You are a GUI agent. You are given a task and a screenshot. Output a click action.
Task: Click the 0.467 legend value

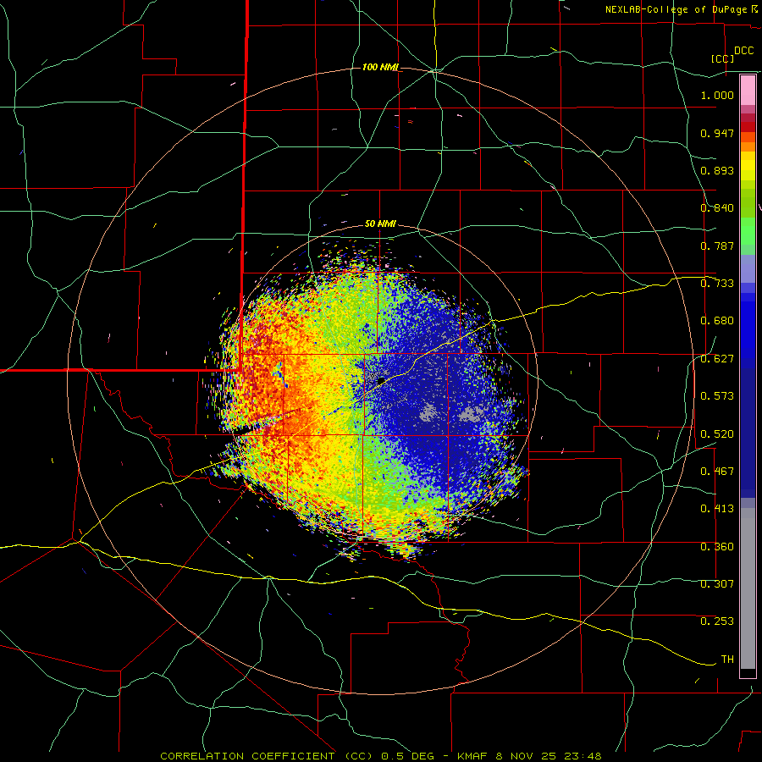717,472
